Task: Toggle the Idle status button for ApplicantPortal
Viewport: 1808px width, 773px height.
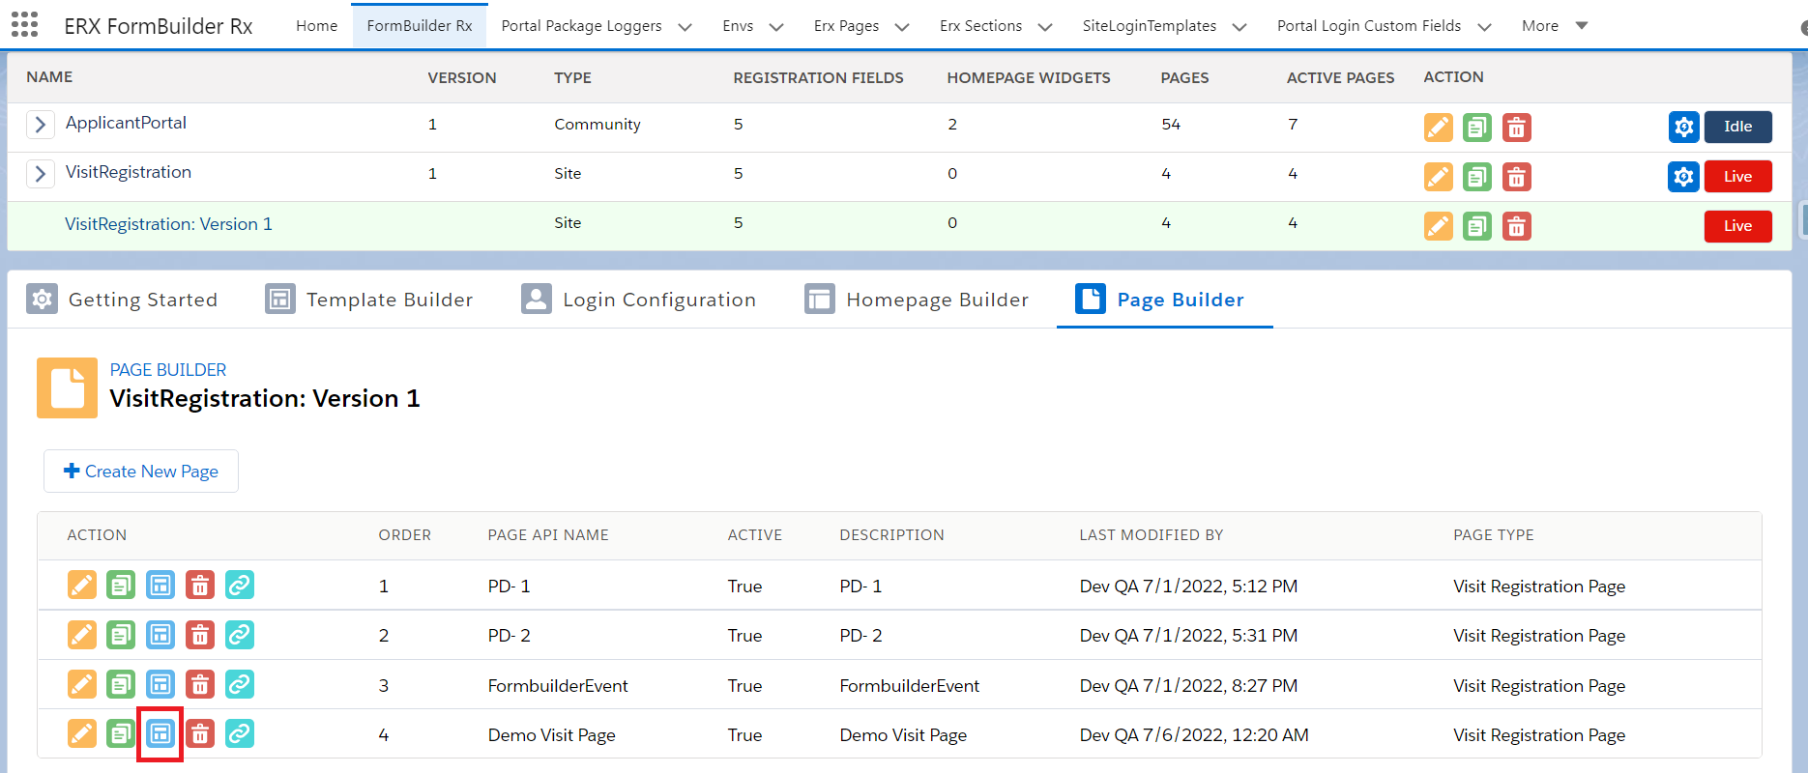Action: (x=1737, y=127)
